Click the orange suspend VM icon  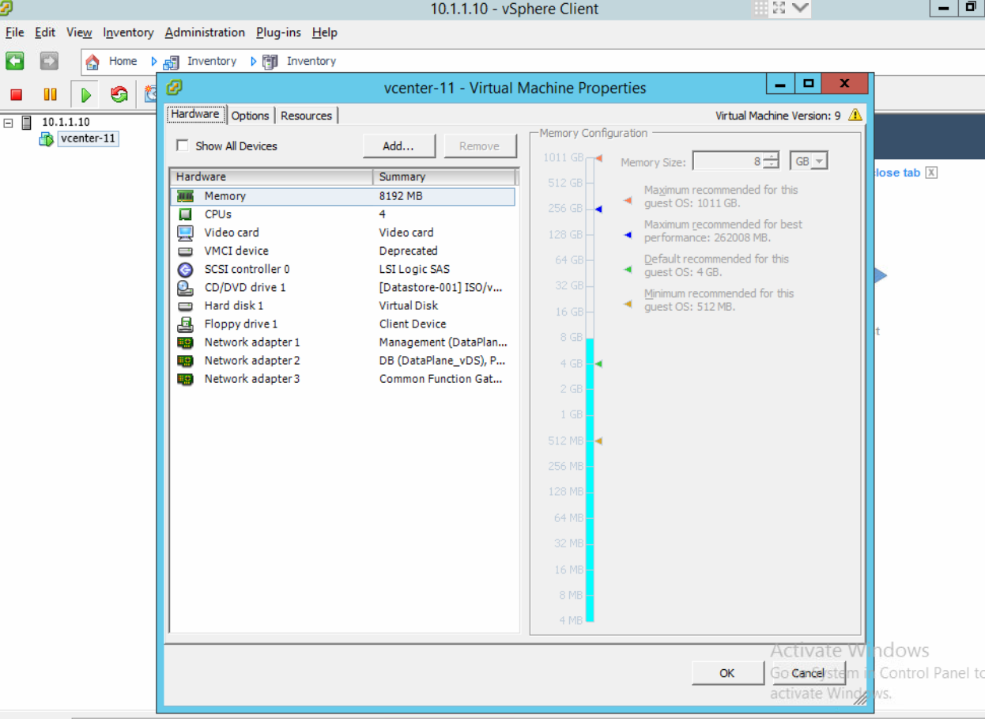[50, 95]
